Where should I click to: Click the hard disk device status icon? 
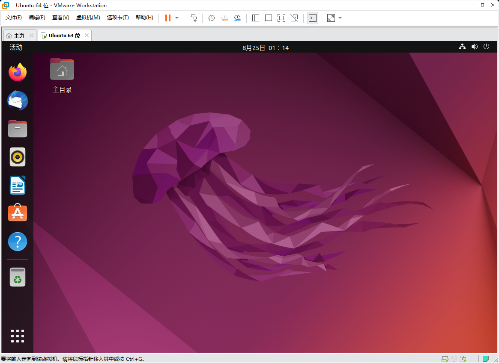tap(445, 359)
